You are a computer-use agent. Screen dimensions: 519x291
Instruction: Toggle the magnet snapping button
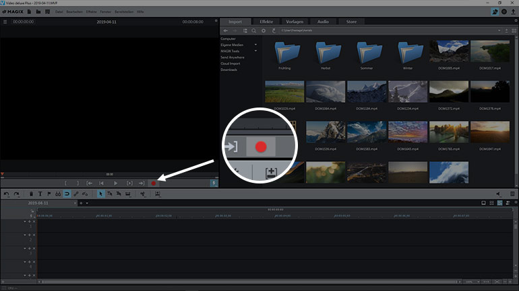(x=67, y=194)
